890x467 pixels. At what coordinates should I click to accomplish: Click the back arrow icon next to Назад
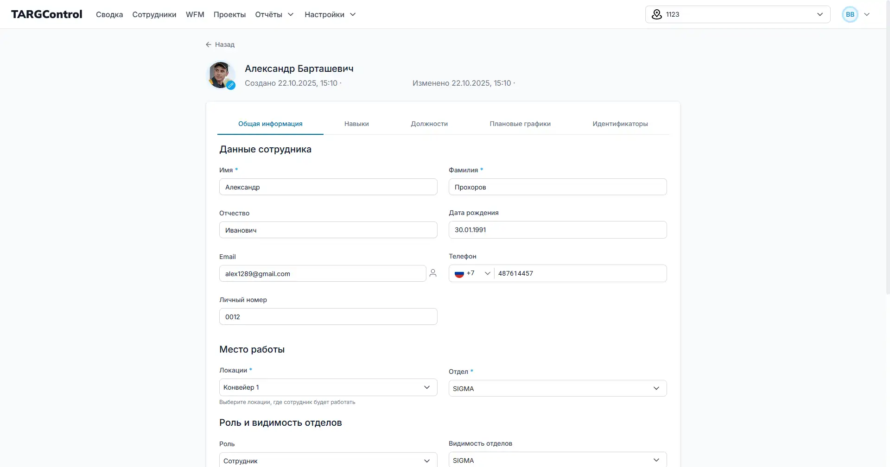point(209,44)
